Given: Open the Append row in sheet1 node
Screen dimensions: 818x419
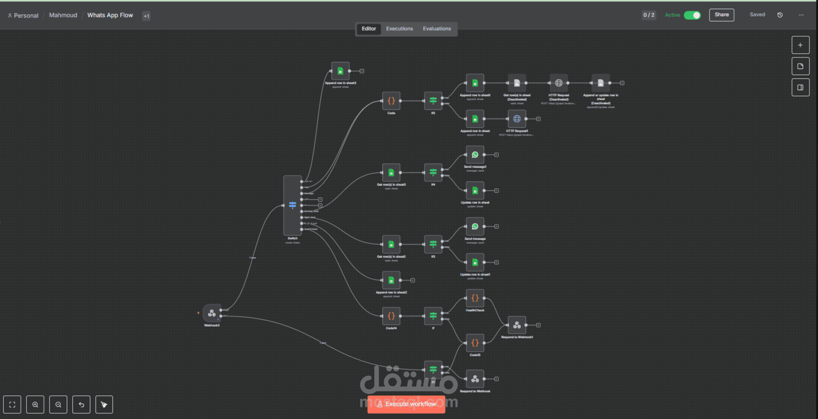Looking at the screenshot, I should 475,83.
